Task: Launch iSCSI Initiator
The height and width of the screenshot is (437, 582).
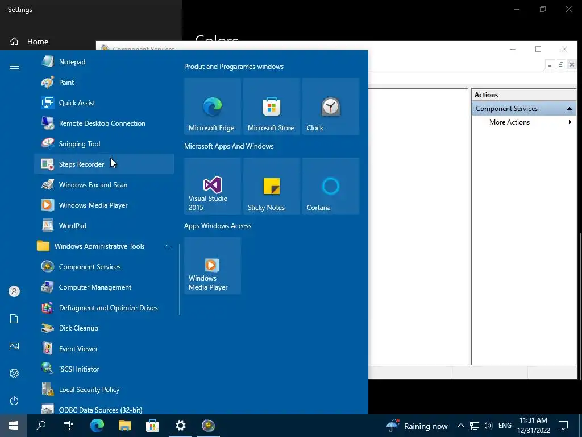Action: 104,369
